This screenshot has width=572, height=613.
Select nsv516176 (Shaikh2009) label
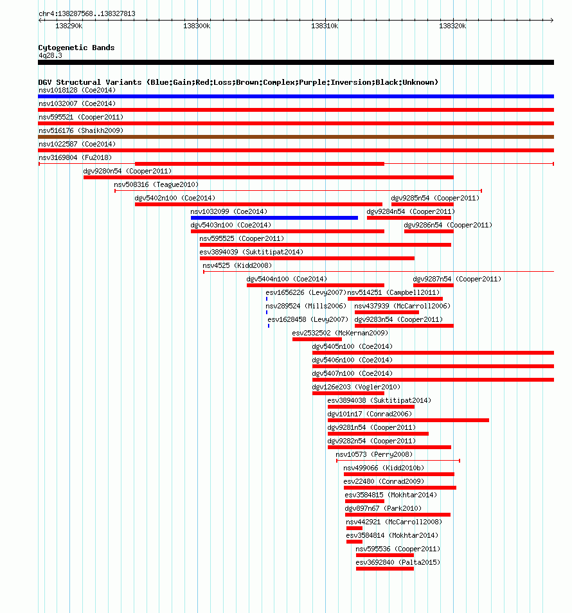pyautogui.click(x=81, y=130)
